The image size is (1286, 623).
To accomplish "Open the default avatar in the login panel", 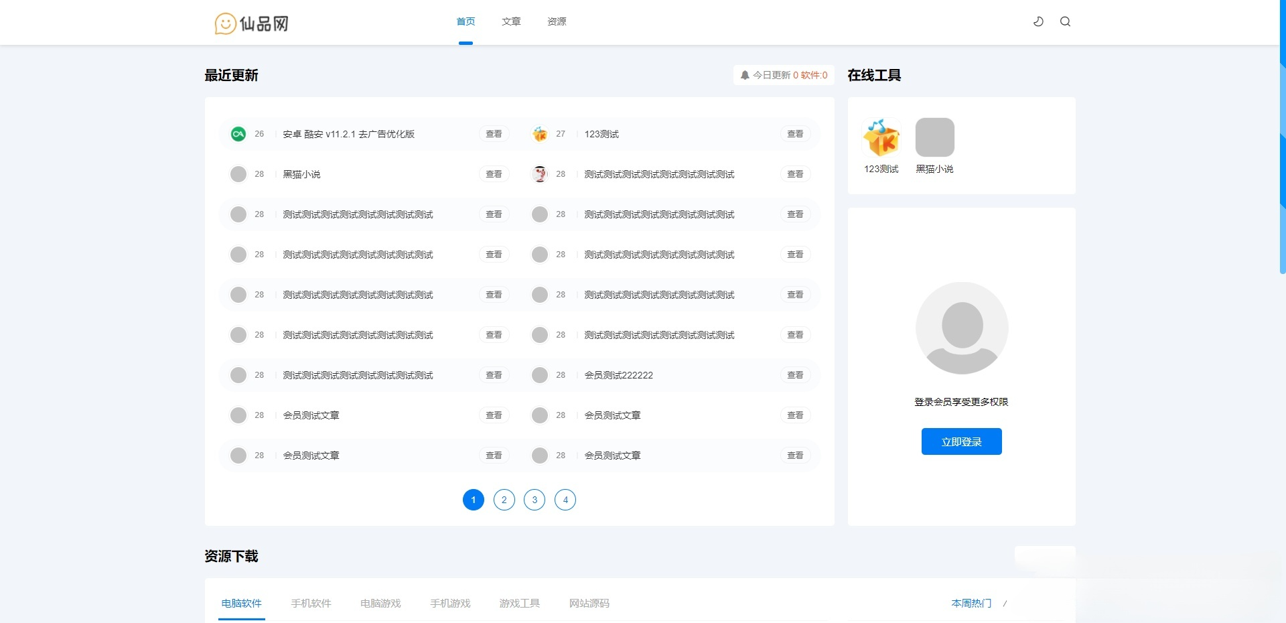I will [961, 328].
